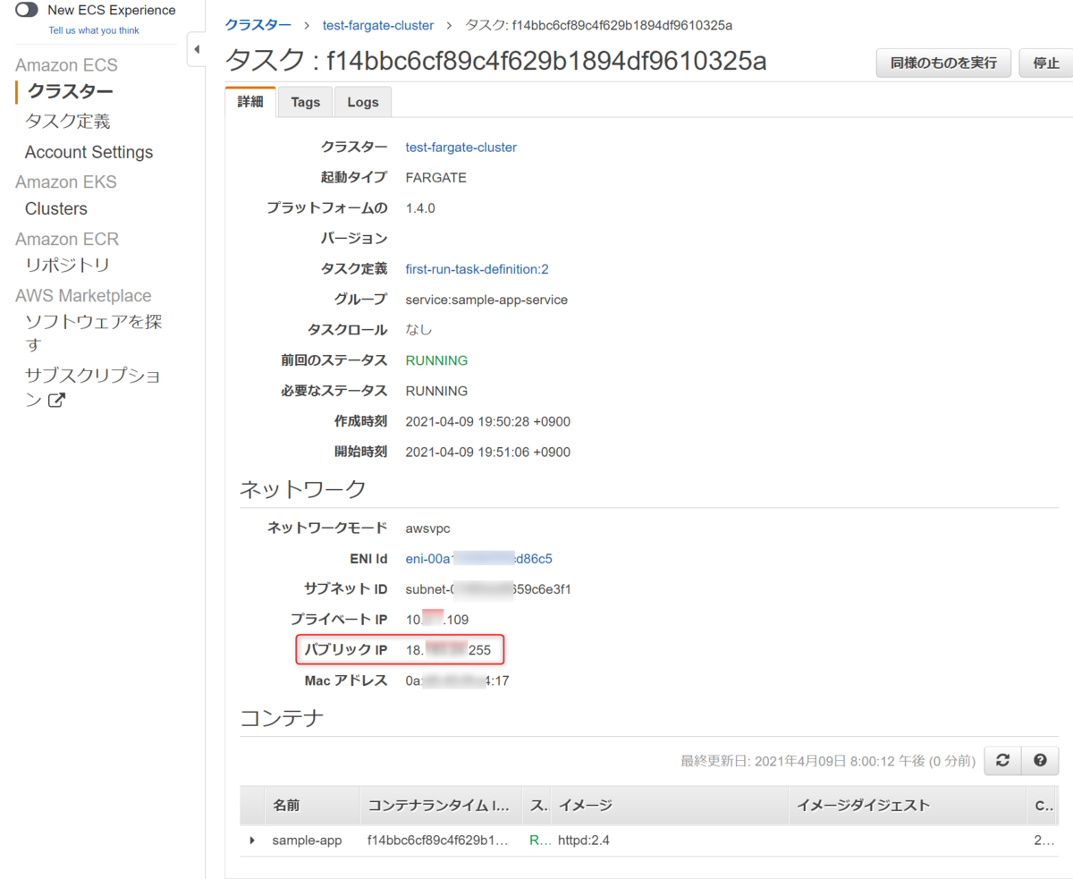Click the 停止 button to stop the task
The height and width of the screenshot is (879, 1073).
click(x=1046, y=63)
